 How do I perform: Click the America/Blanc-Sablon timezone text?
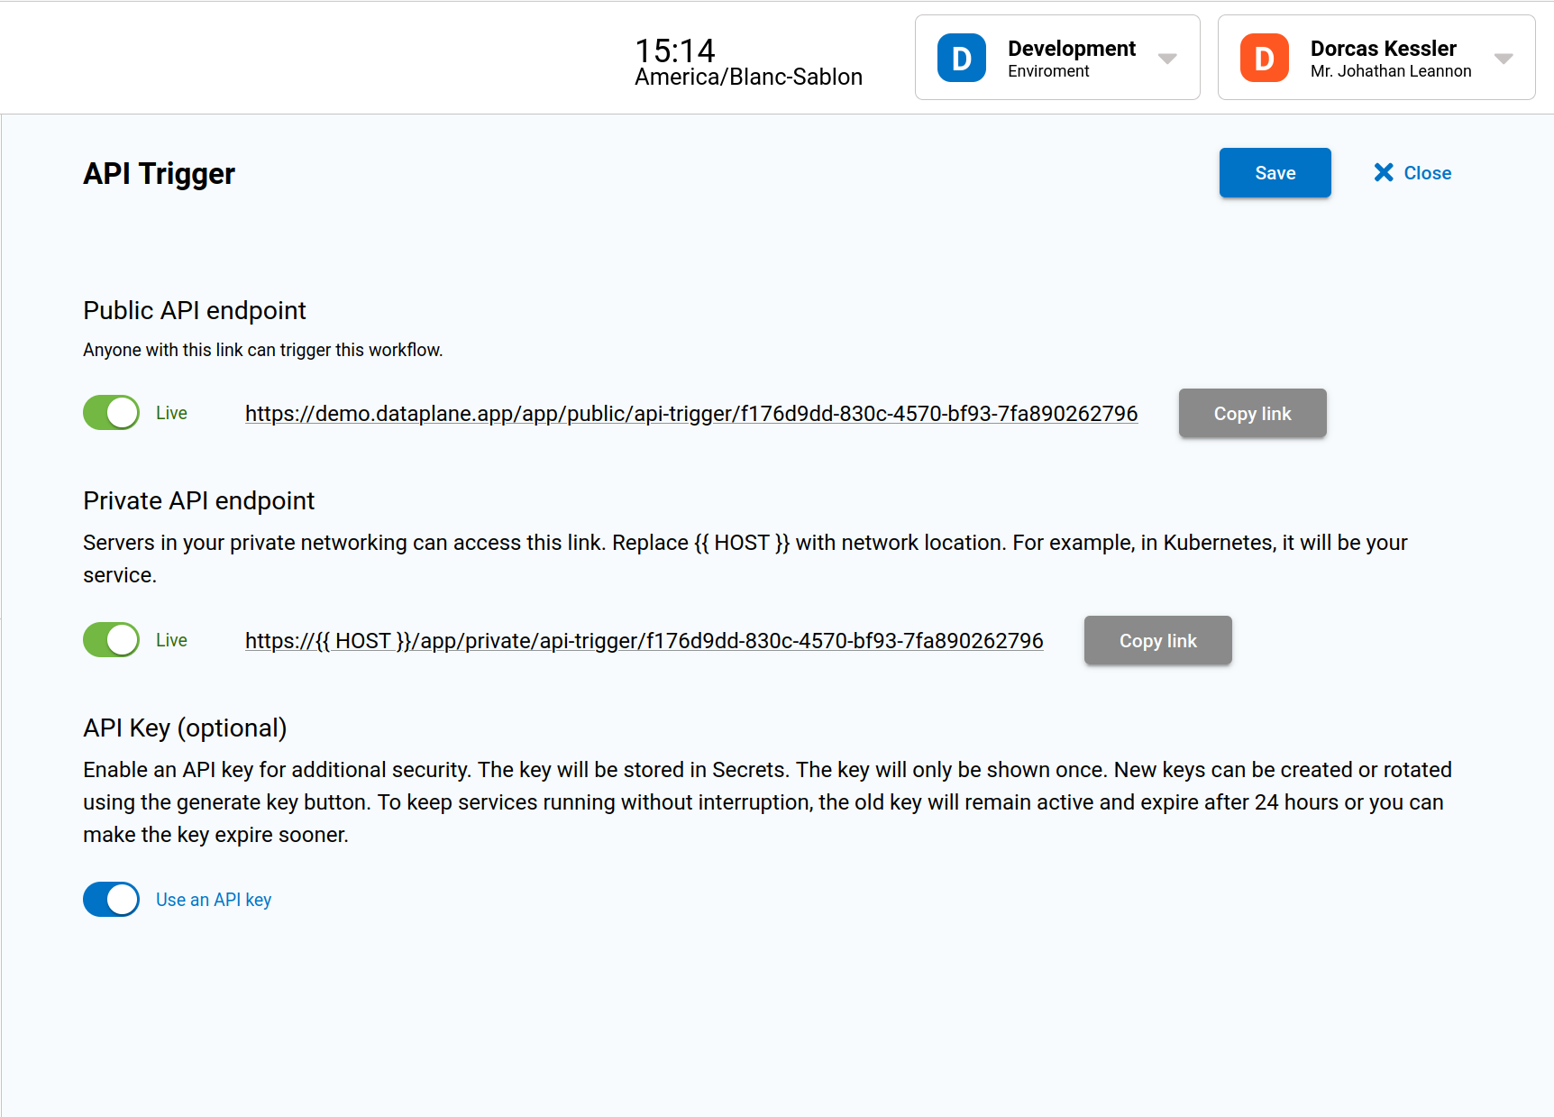click(749, 78)
